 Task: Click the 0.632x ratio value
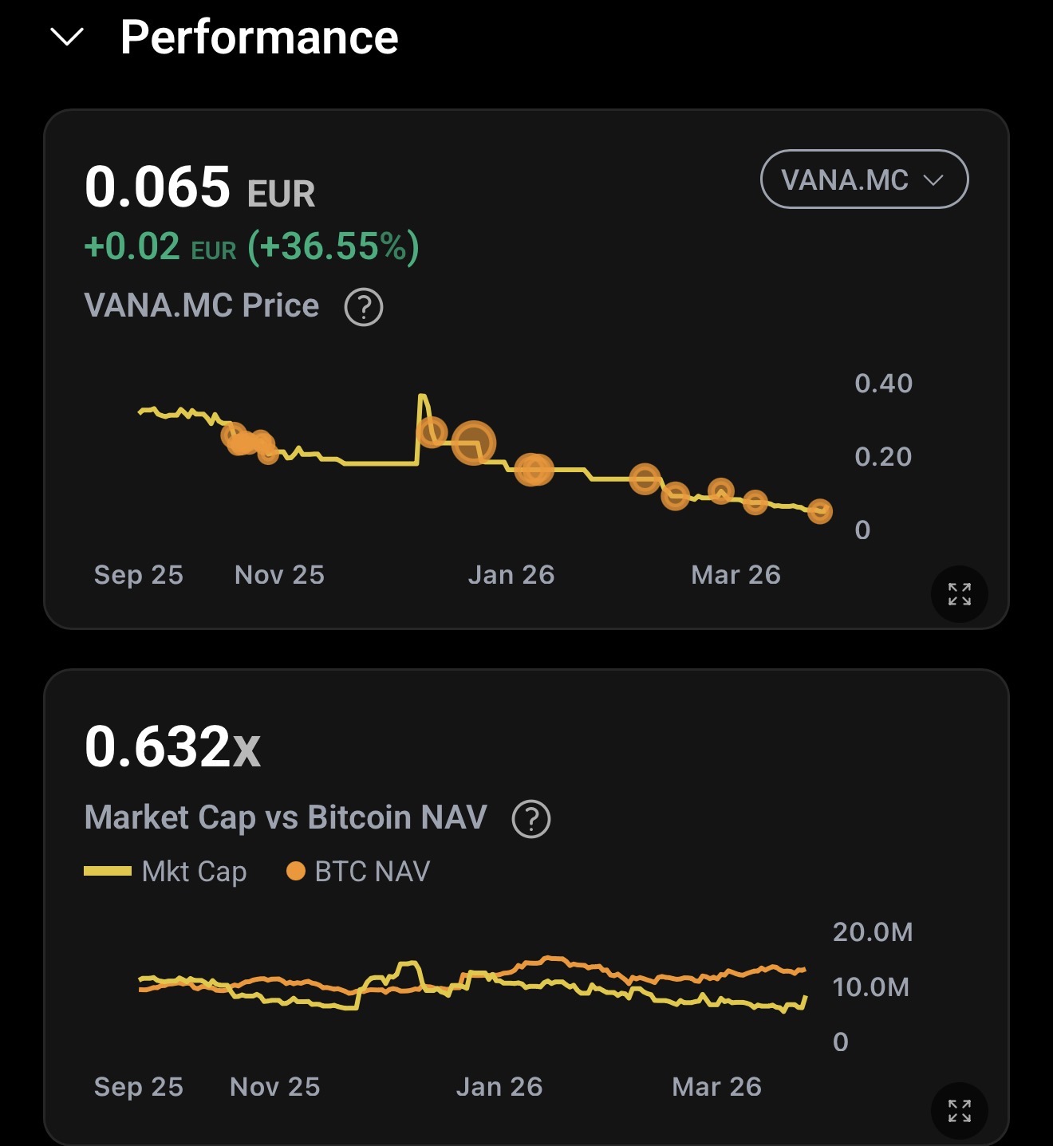point(172,748)
